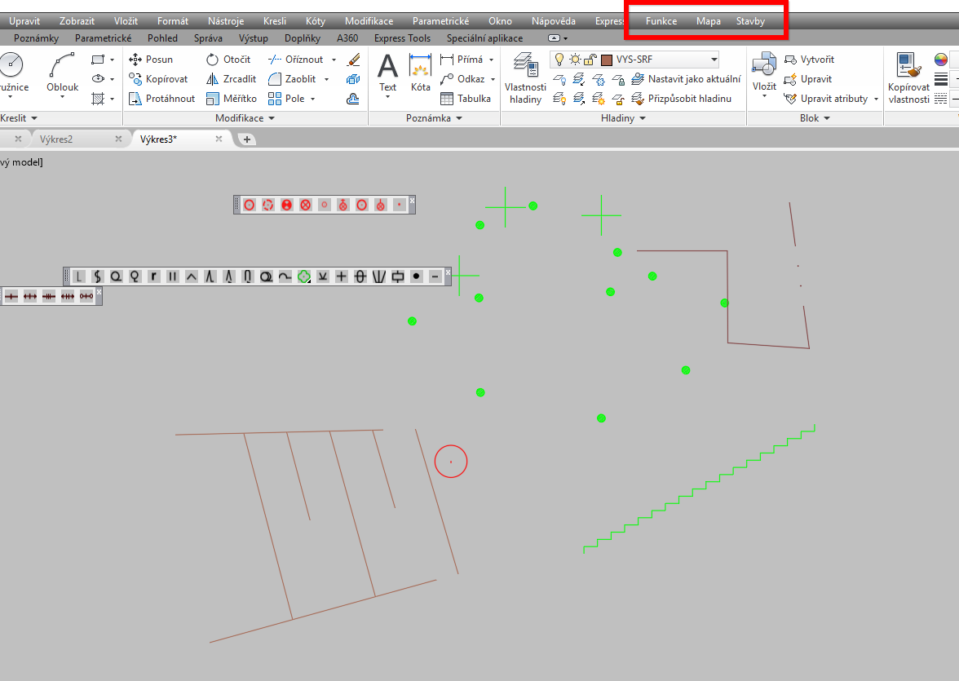Switch to the Výkres2 drawing tab
This screenshot has width=959, height=681.
click(x=56, y=139)
